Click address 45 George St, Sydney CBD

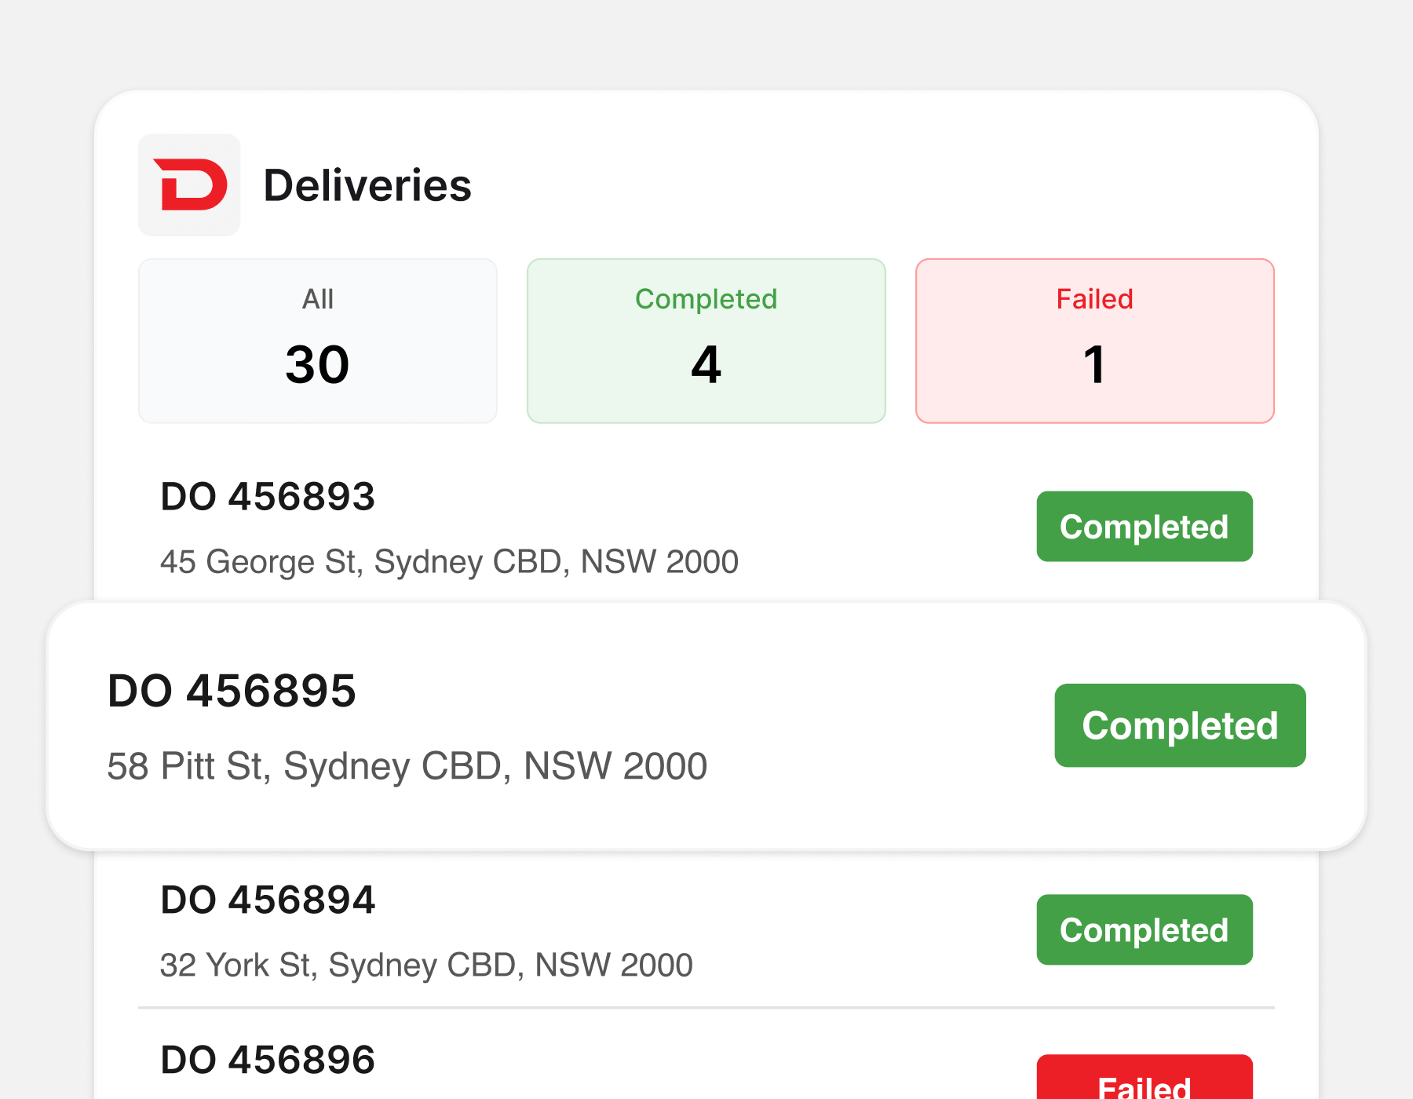coord(449,562)
